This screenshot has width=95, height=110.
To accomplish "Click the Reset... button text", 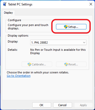I will point(73,64).
